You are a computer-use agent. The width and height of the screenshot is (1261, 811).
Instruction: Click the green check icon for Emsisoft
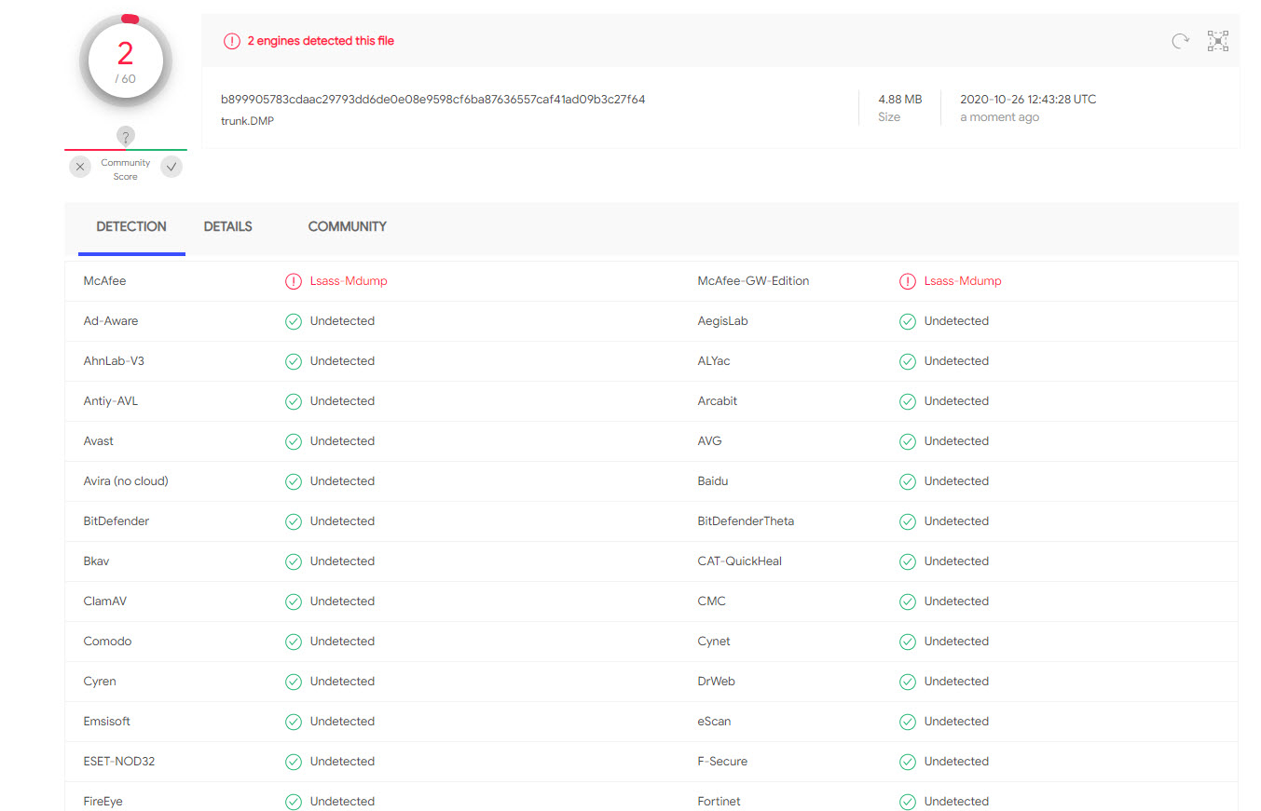click(x=294, y=722)
